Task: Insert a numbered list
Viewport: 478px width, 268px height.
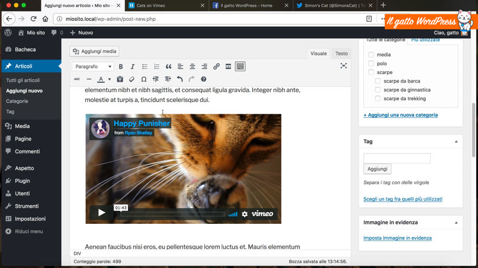Action: click(x=157, y=67)
